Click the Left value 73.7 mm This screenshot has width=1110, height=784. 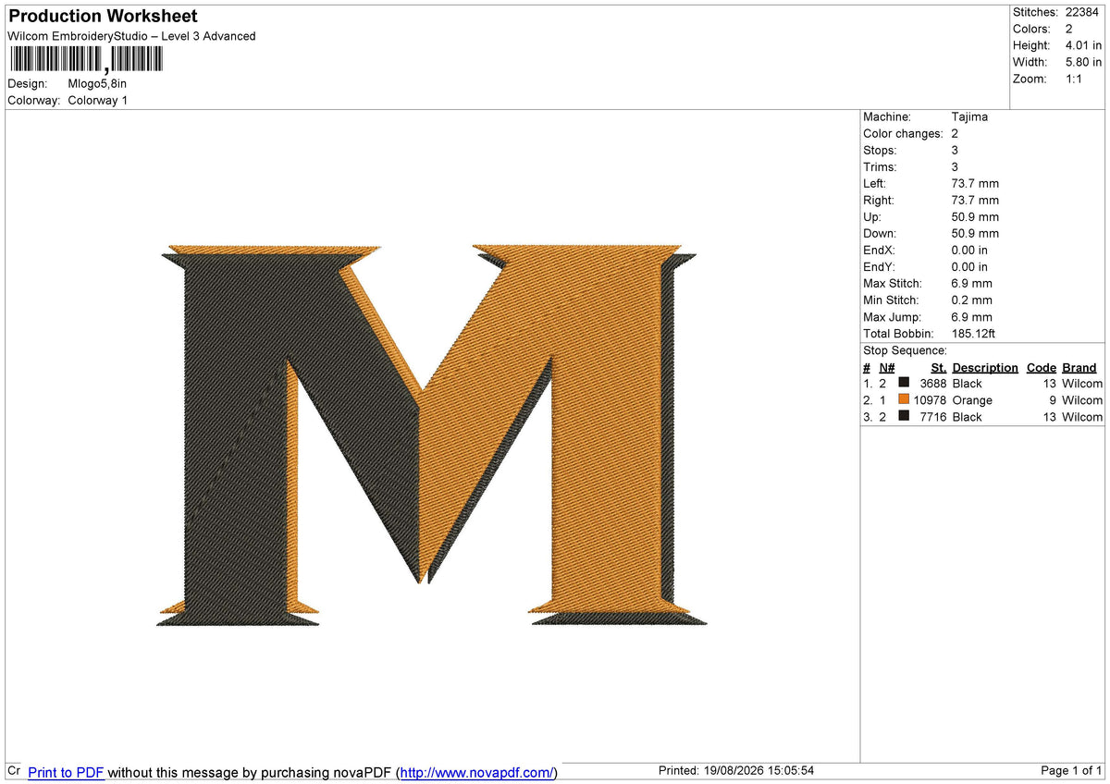[975, 183]
